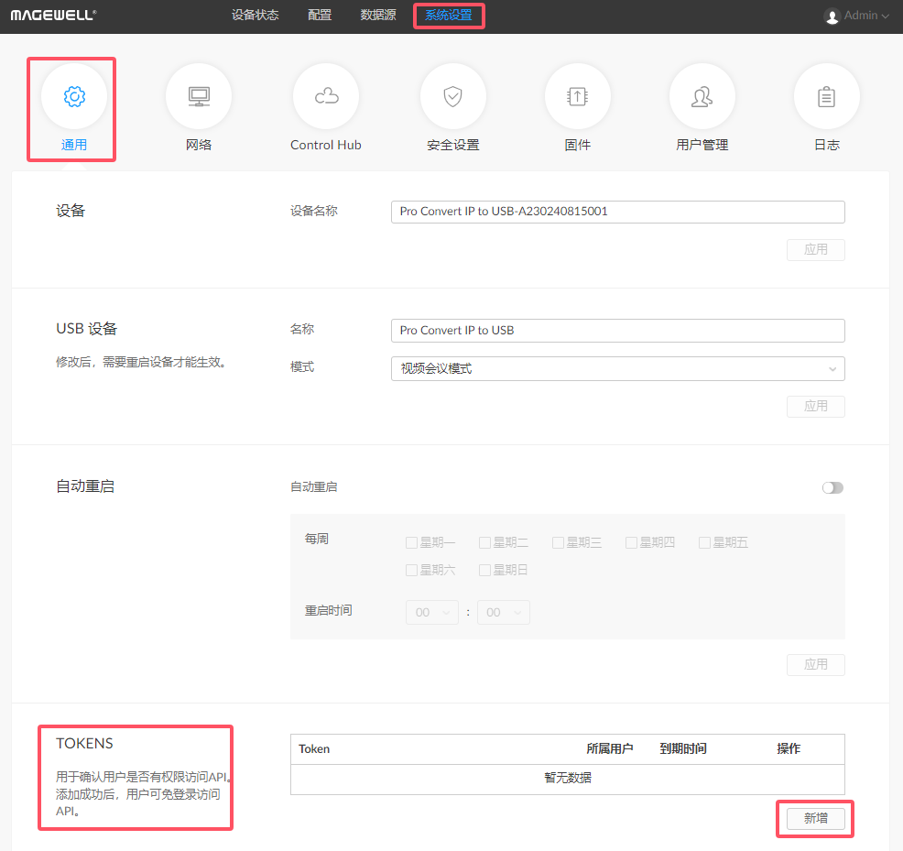Click the Token column header
903x851 pixels.
314,748
